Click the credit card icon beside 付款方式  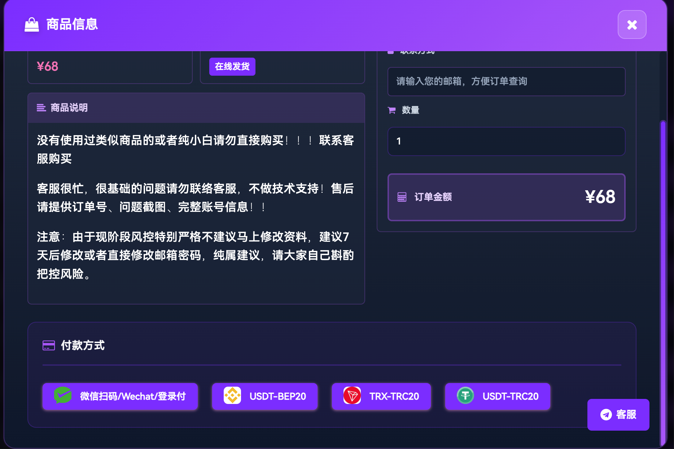[49, 346]
